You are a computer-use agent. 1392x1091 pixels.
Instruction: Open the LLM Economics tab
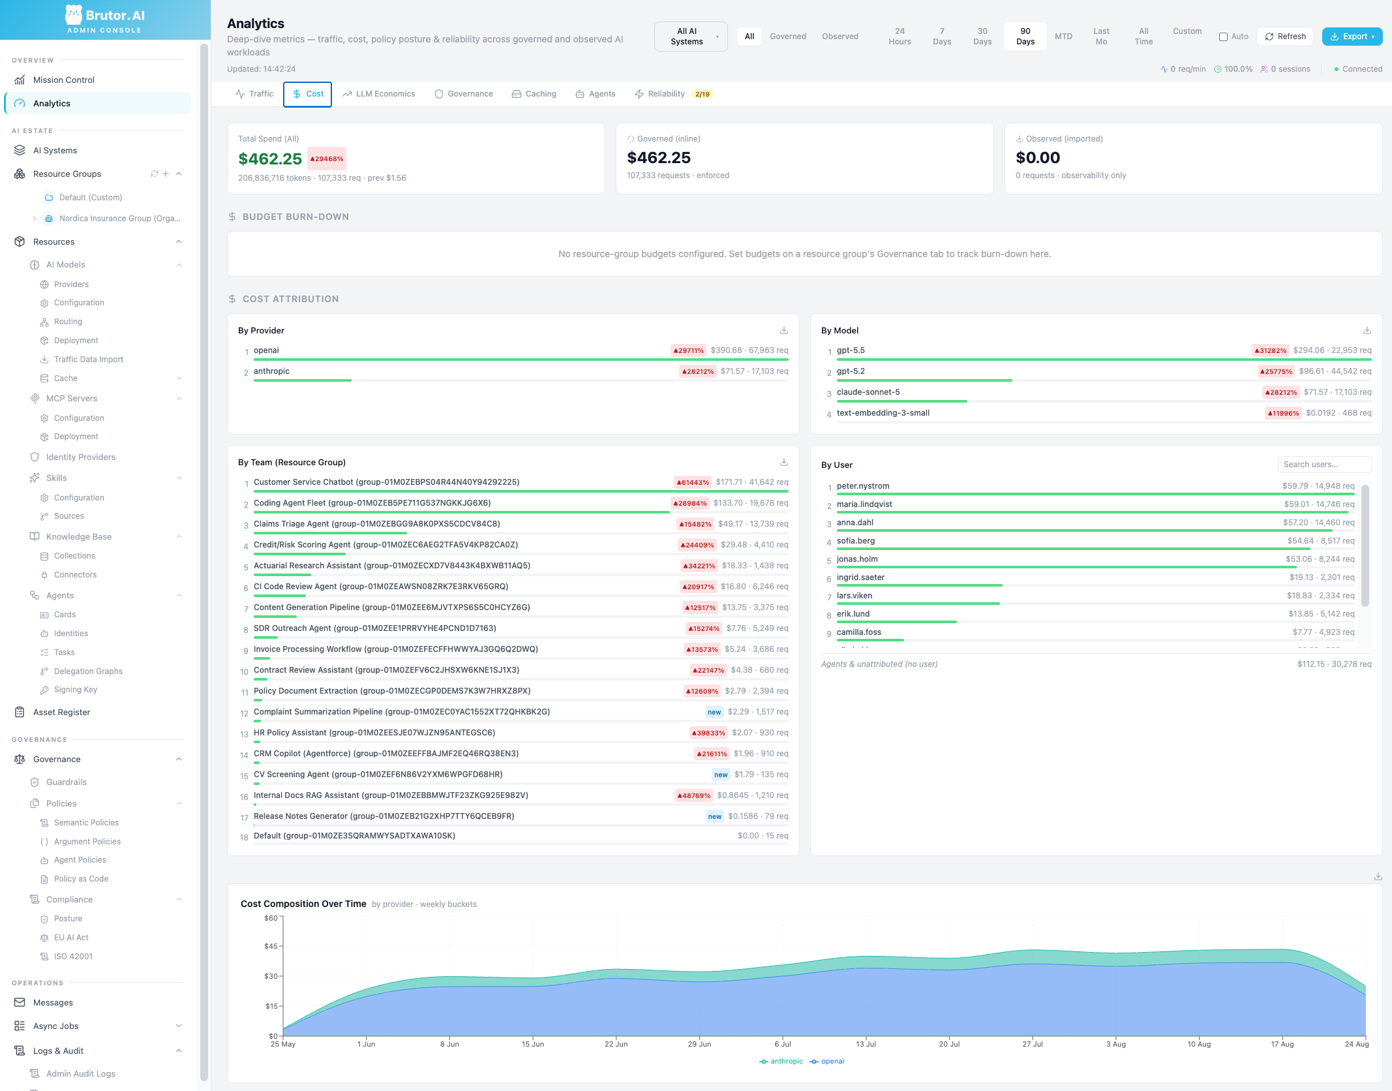tap(379, 94)
